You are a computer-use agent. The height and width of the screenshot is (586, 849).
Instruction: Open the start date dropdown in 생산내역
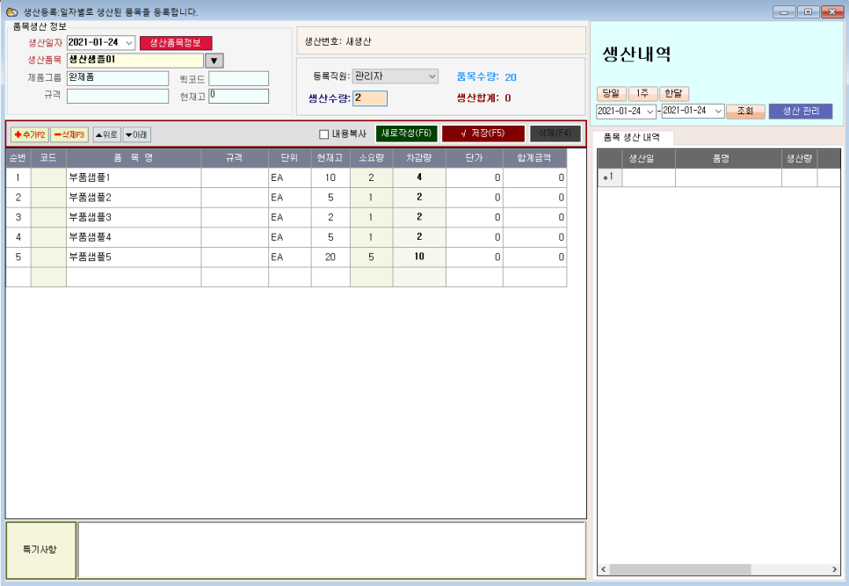649,112
